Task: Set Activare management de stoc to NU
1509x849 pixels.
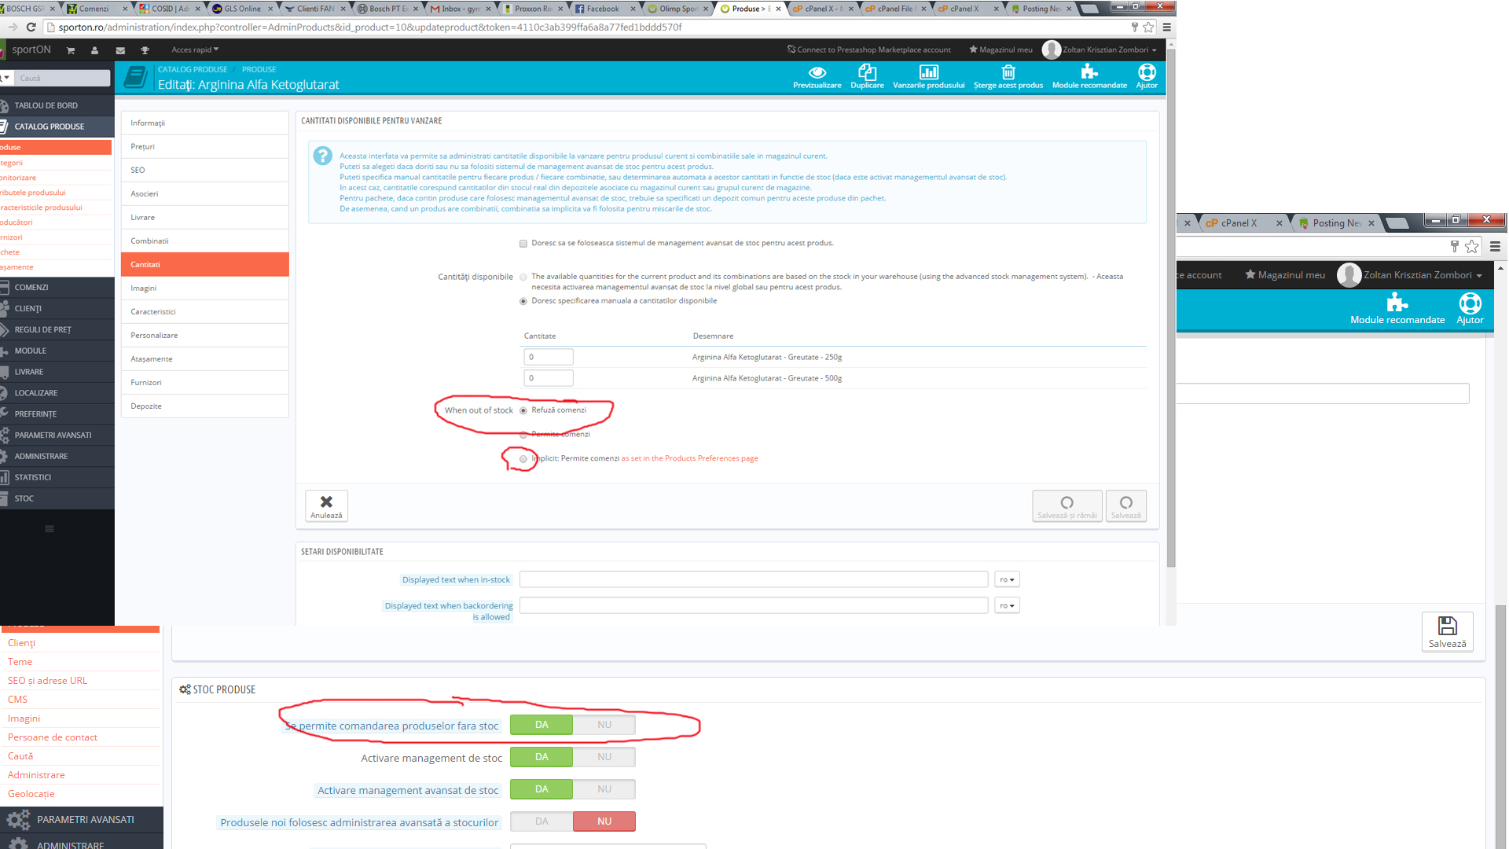Action: click(x=604, y=757)
